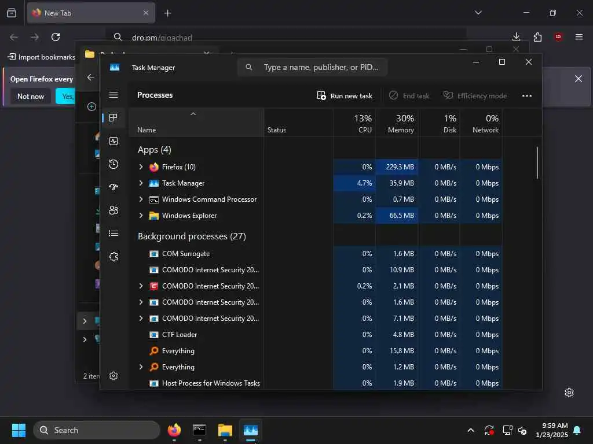The image size is (593, 444).
Task: Click the Status column header
Action: point(298,123)
